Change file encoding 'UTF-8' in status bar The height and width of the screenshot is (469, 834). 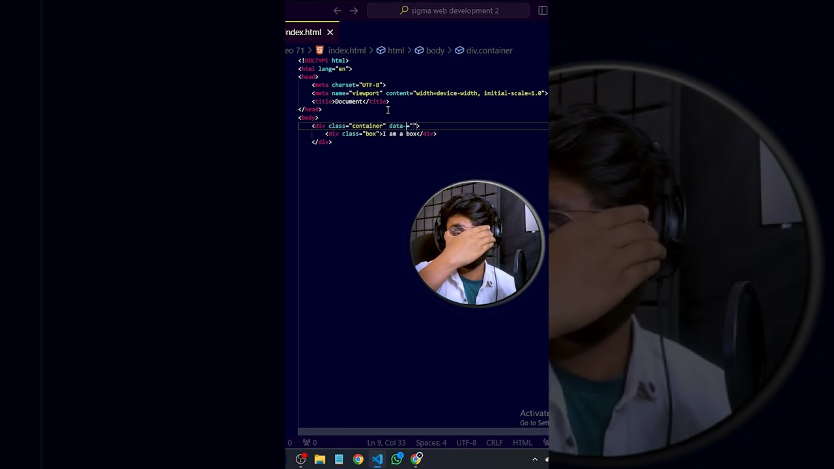pyautogui.click(x=467, y=442)
